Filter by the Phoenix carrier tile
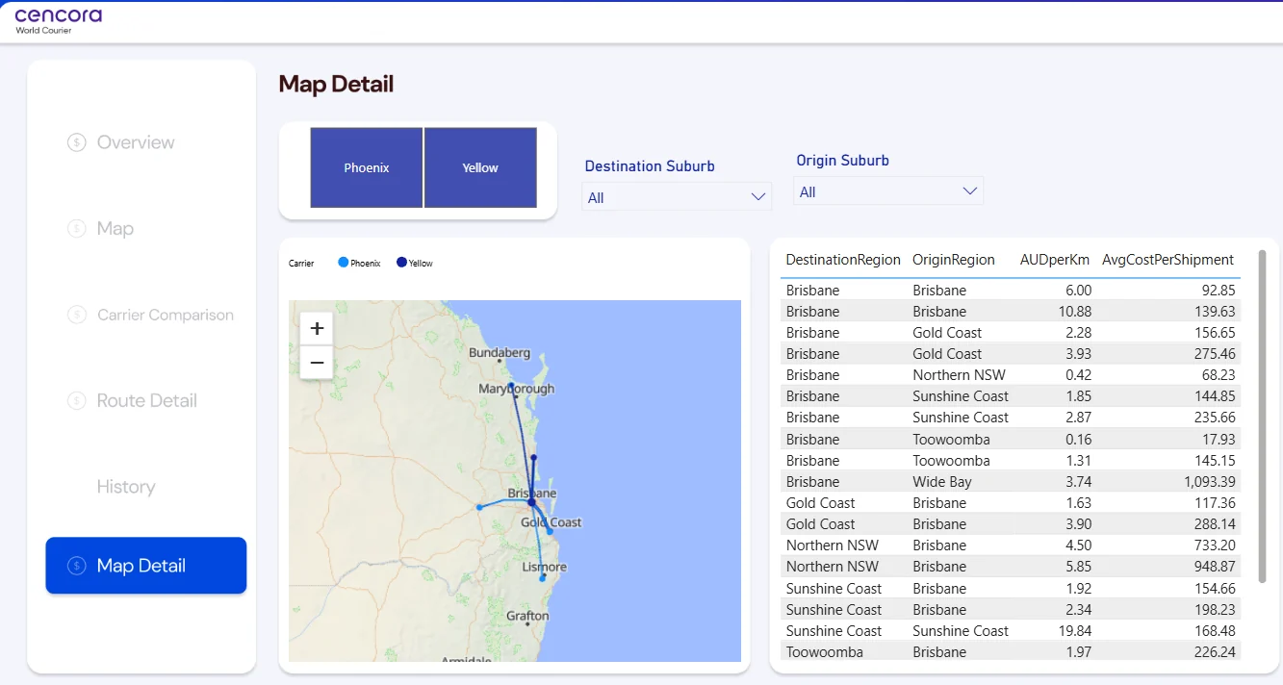Viewport: 1283px width, 685px height. point(367,167)
